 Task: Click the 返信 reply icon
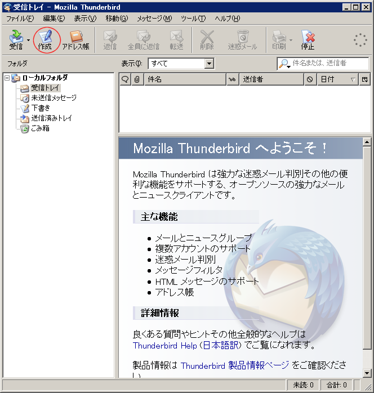[x=110, y=39]
